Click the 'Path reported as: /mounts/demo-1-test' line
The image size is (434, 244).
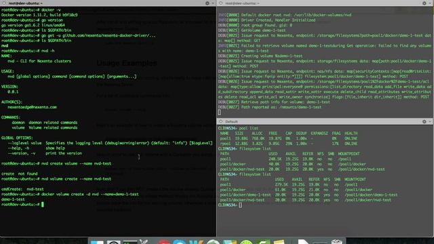click(270, 107)
